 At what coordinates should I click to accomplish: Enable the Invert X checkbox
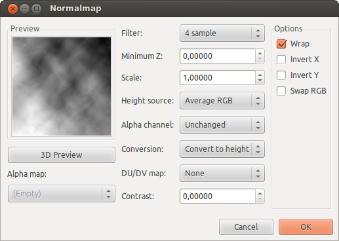(x=281, y=60)
